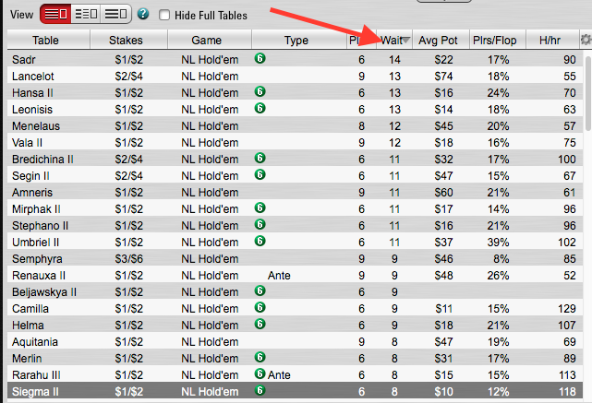Click the 6-max icon on Sadr row
This screenshot has height=403, width=592.
click(x=260, y=58)
